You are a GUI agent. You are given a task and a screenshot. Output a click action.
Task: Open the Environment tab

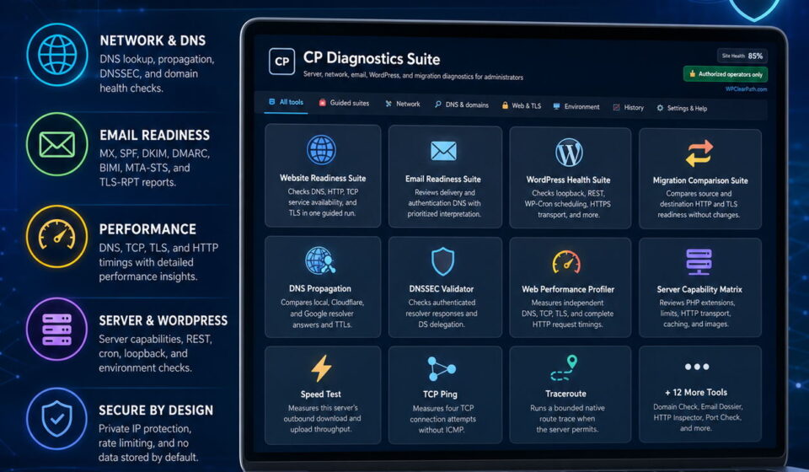(x=576, y=107)
